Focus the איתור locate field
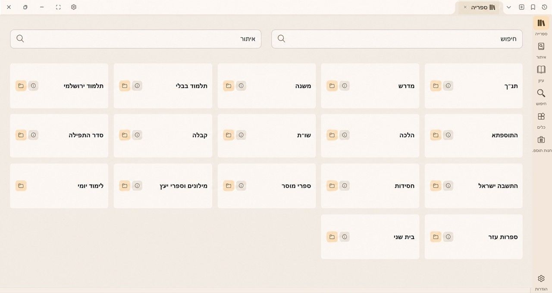 136,39
